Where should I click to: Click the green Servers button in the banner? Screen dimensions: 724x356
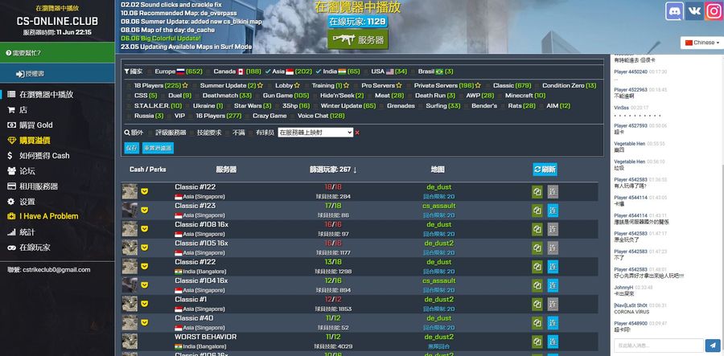click(357, 39)
